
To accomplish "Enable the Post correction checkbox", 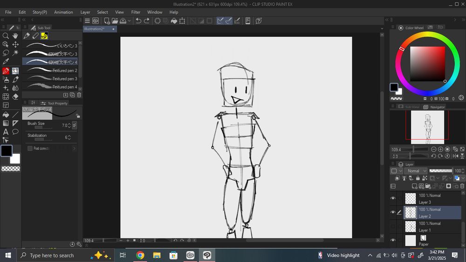I will click(x=30, y=148).
